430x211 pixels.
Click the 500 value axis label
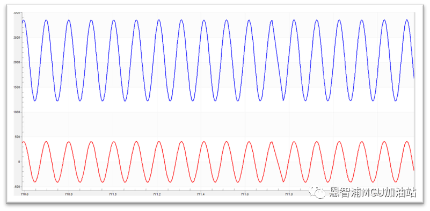point(18,137)
